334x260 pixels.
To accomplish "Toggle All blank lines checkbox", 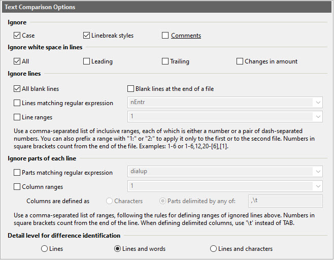I will click(18, 89).
